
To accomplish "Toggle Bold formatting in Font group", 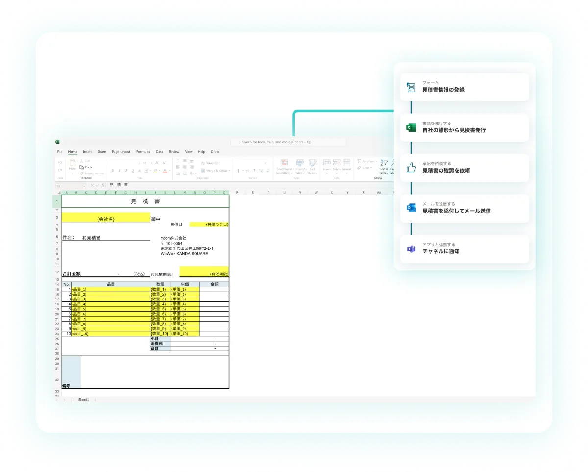I will coord(112,171).
